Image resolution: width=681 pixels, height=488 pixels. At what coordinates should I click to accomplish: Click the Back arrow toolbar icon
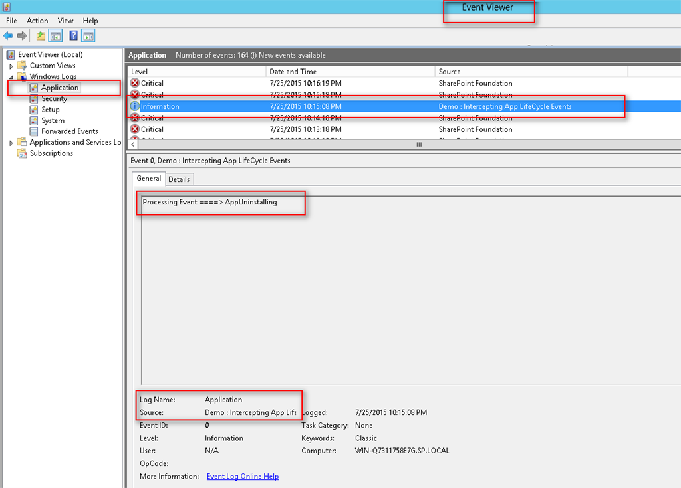click(8, 36)
